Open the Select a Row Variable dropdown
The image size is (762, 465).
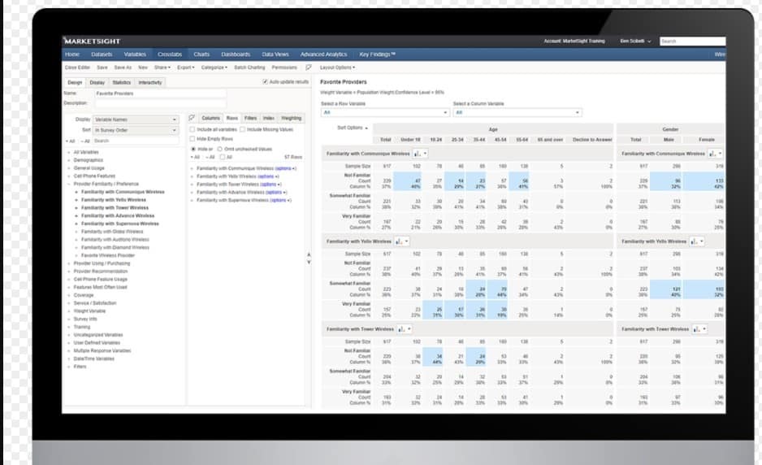tap(382, 112)
